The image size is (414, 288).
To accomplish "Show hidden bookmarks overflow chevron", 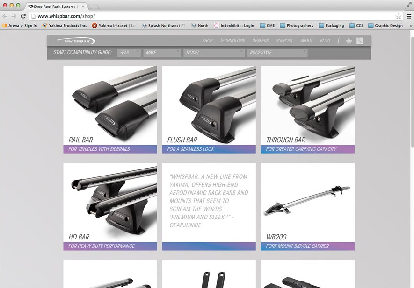I will pos(411,26).
